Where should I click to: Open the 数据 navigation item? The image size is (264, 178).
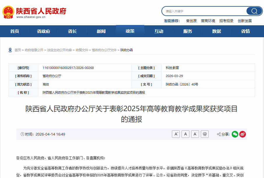coord(217,31)
